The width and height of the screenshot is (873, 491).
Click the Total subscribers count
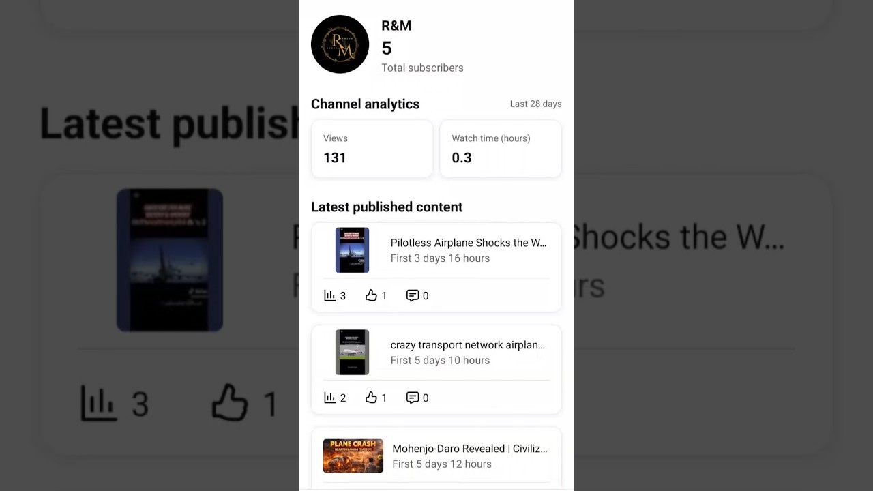tap(387, 48)
